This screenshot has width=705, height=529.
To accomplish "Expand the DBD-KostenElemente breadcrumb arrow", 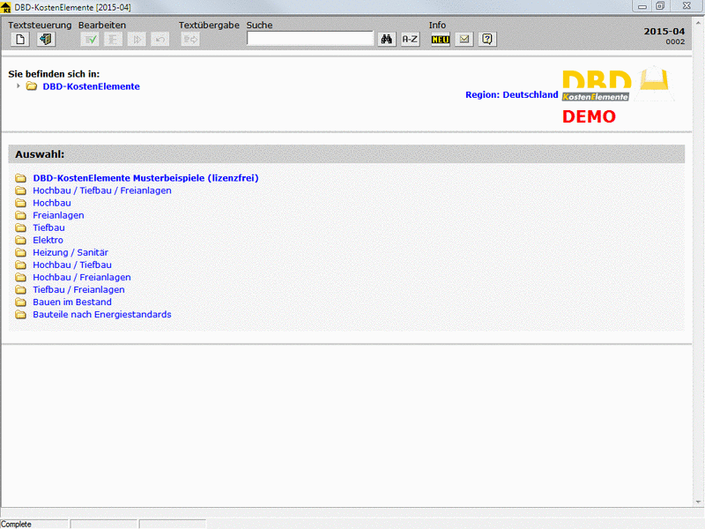I will point(18,86).
